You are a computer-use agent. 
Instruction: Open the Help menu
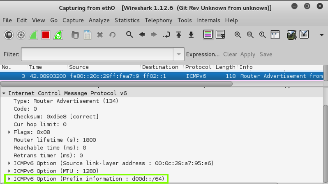(231, 20)
